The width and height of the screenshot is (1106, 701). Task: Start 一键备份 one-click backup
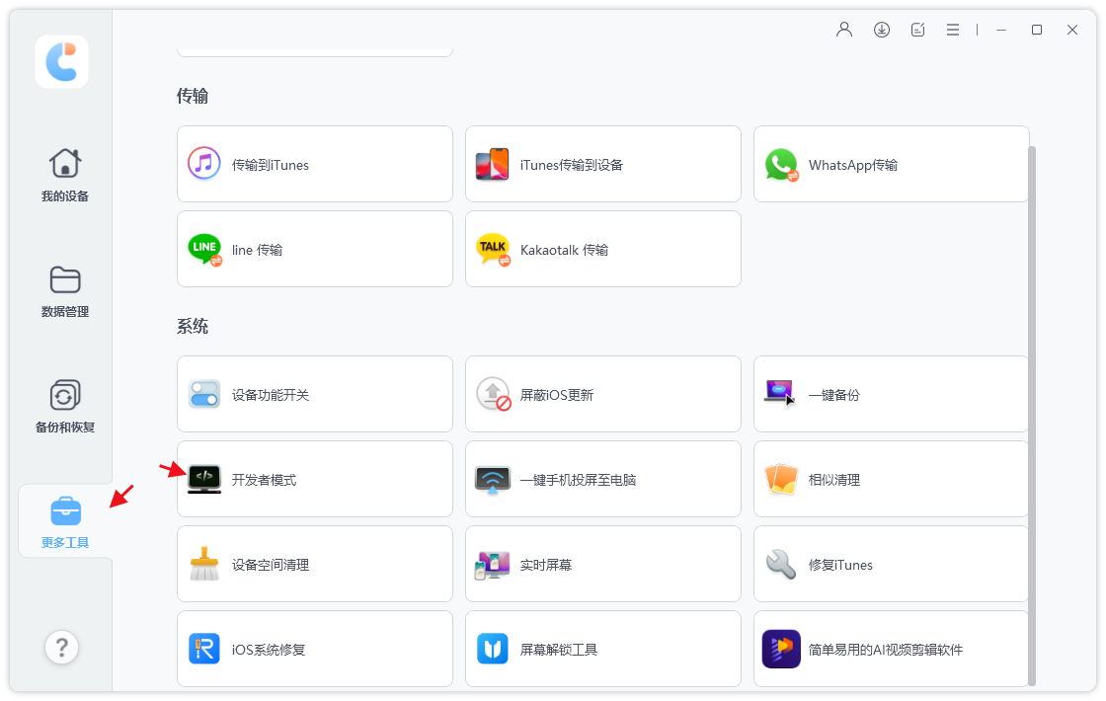pyautogui.click(x=889, y=394)
